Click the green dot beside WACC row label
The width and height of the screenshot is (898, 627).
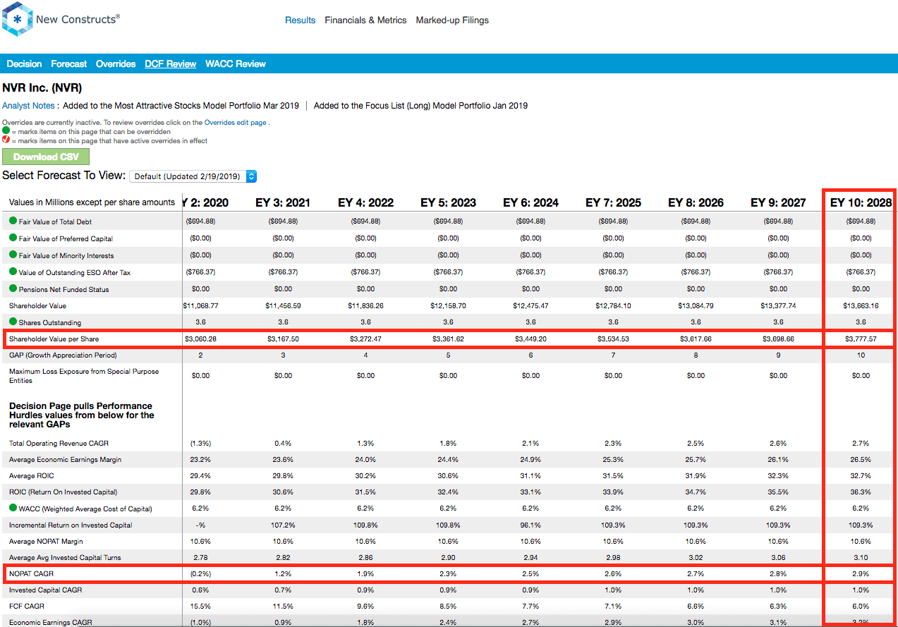[13, 509]
